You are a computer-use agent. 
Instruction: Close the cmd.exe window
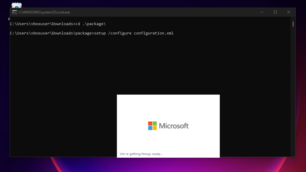tap(288, 12)
